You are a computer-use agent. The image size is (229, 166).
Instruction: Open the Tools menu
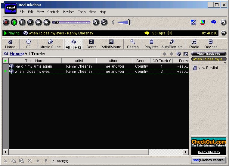click(x=82, y=12)
